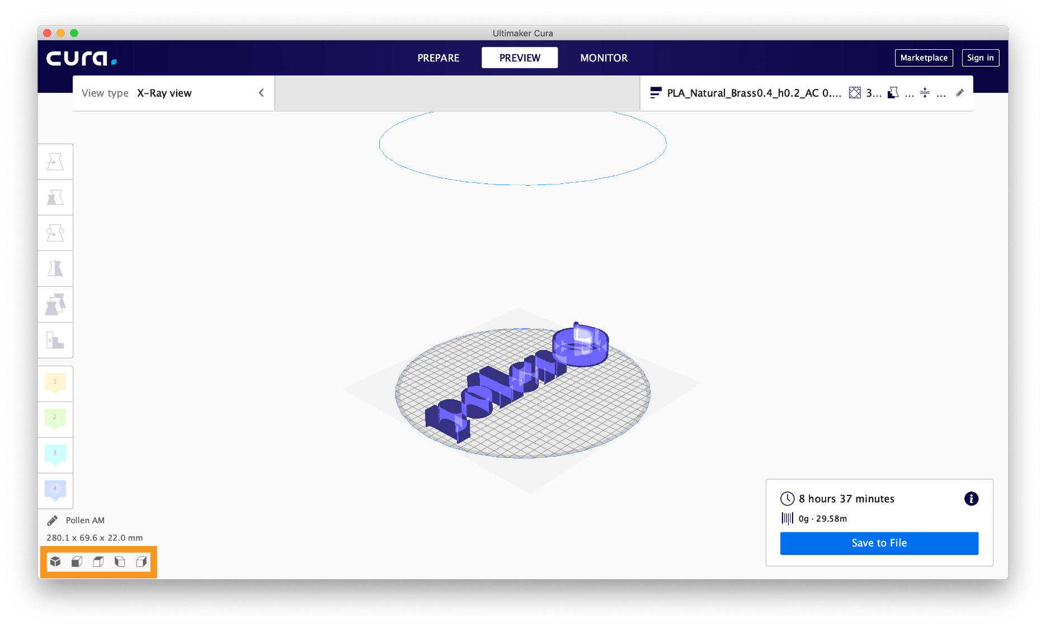Select the Scale tool

(55, 197)
